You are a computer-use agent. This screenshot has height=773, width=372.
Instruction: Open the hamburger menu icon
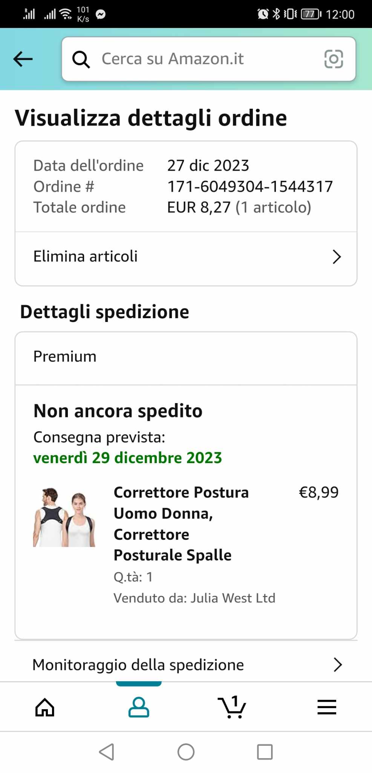pos(326,707)
